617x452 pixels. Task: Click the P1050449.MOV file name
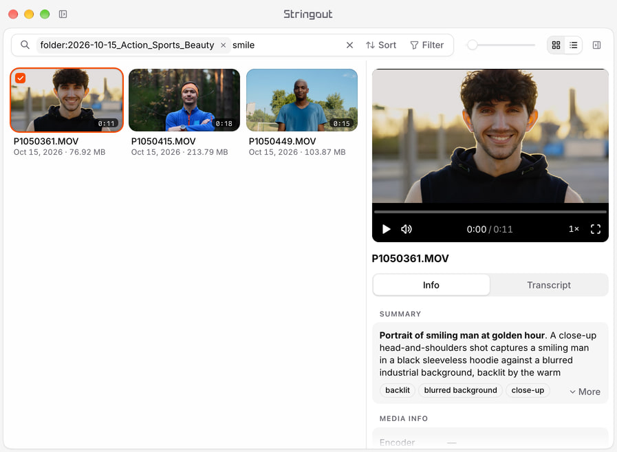(282, 141)
